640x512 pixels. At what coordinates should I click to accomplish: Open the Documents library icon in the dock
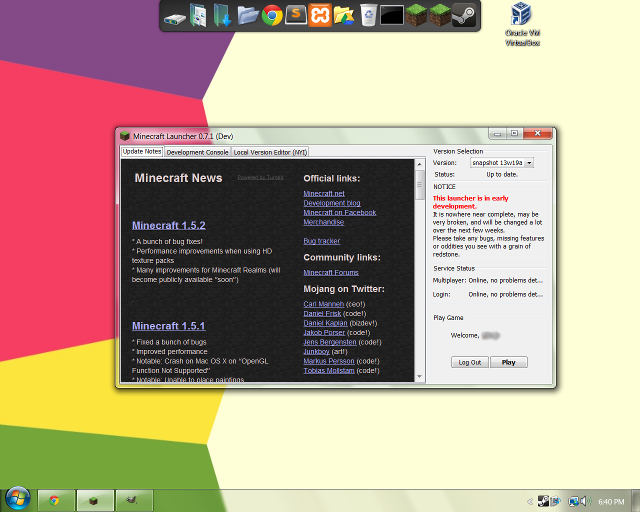point(198,15)
